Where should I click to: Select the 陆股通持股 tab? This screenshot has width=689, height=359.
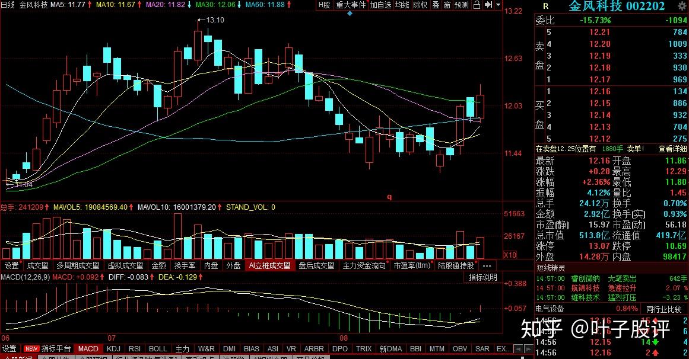[x=456, y=265]
